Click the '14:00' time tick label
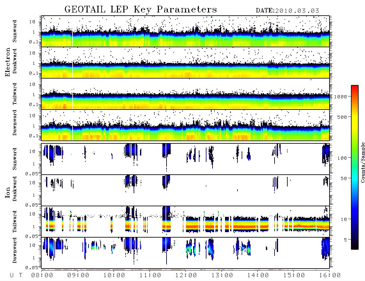 pyautogui.click(x=258, y=275)
